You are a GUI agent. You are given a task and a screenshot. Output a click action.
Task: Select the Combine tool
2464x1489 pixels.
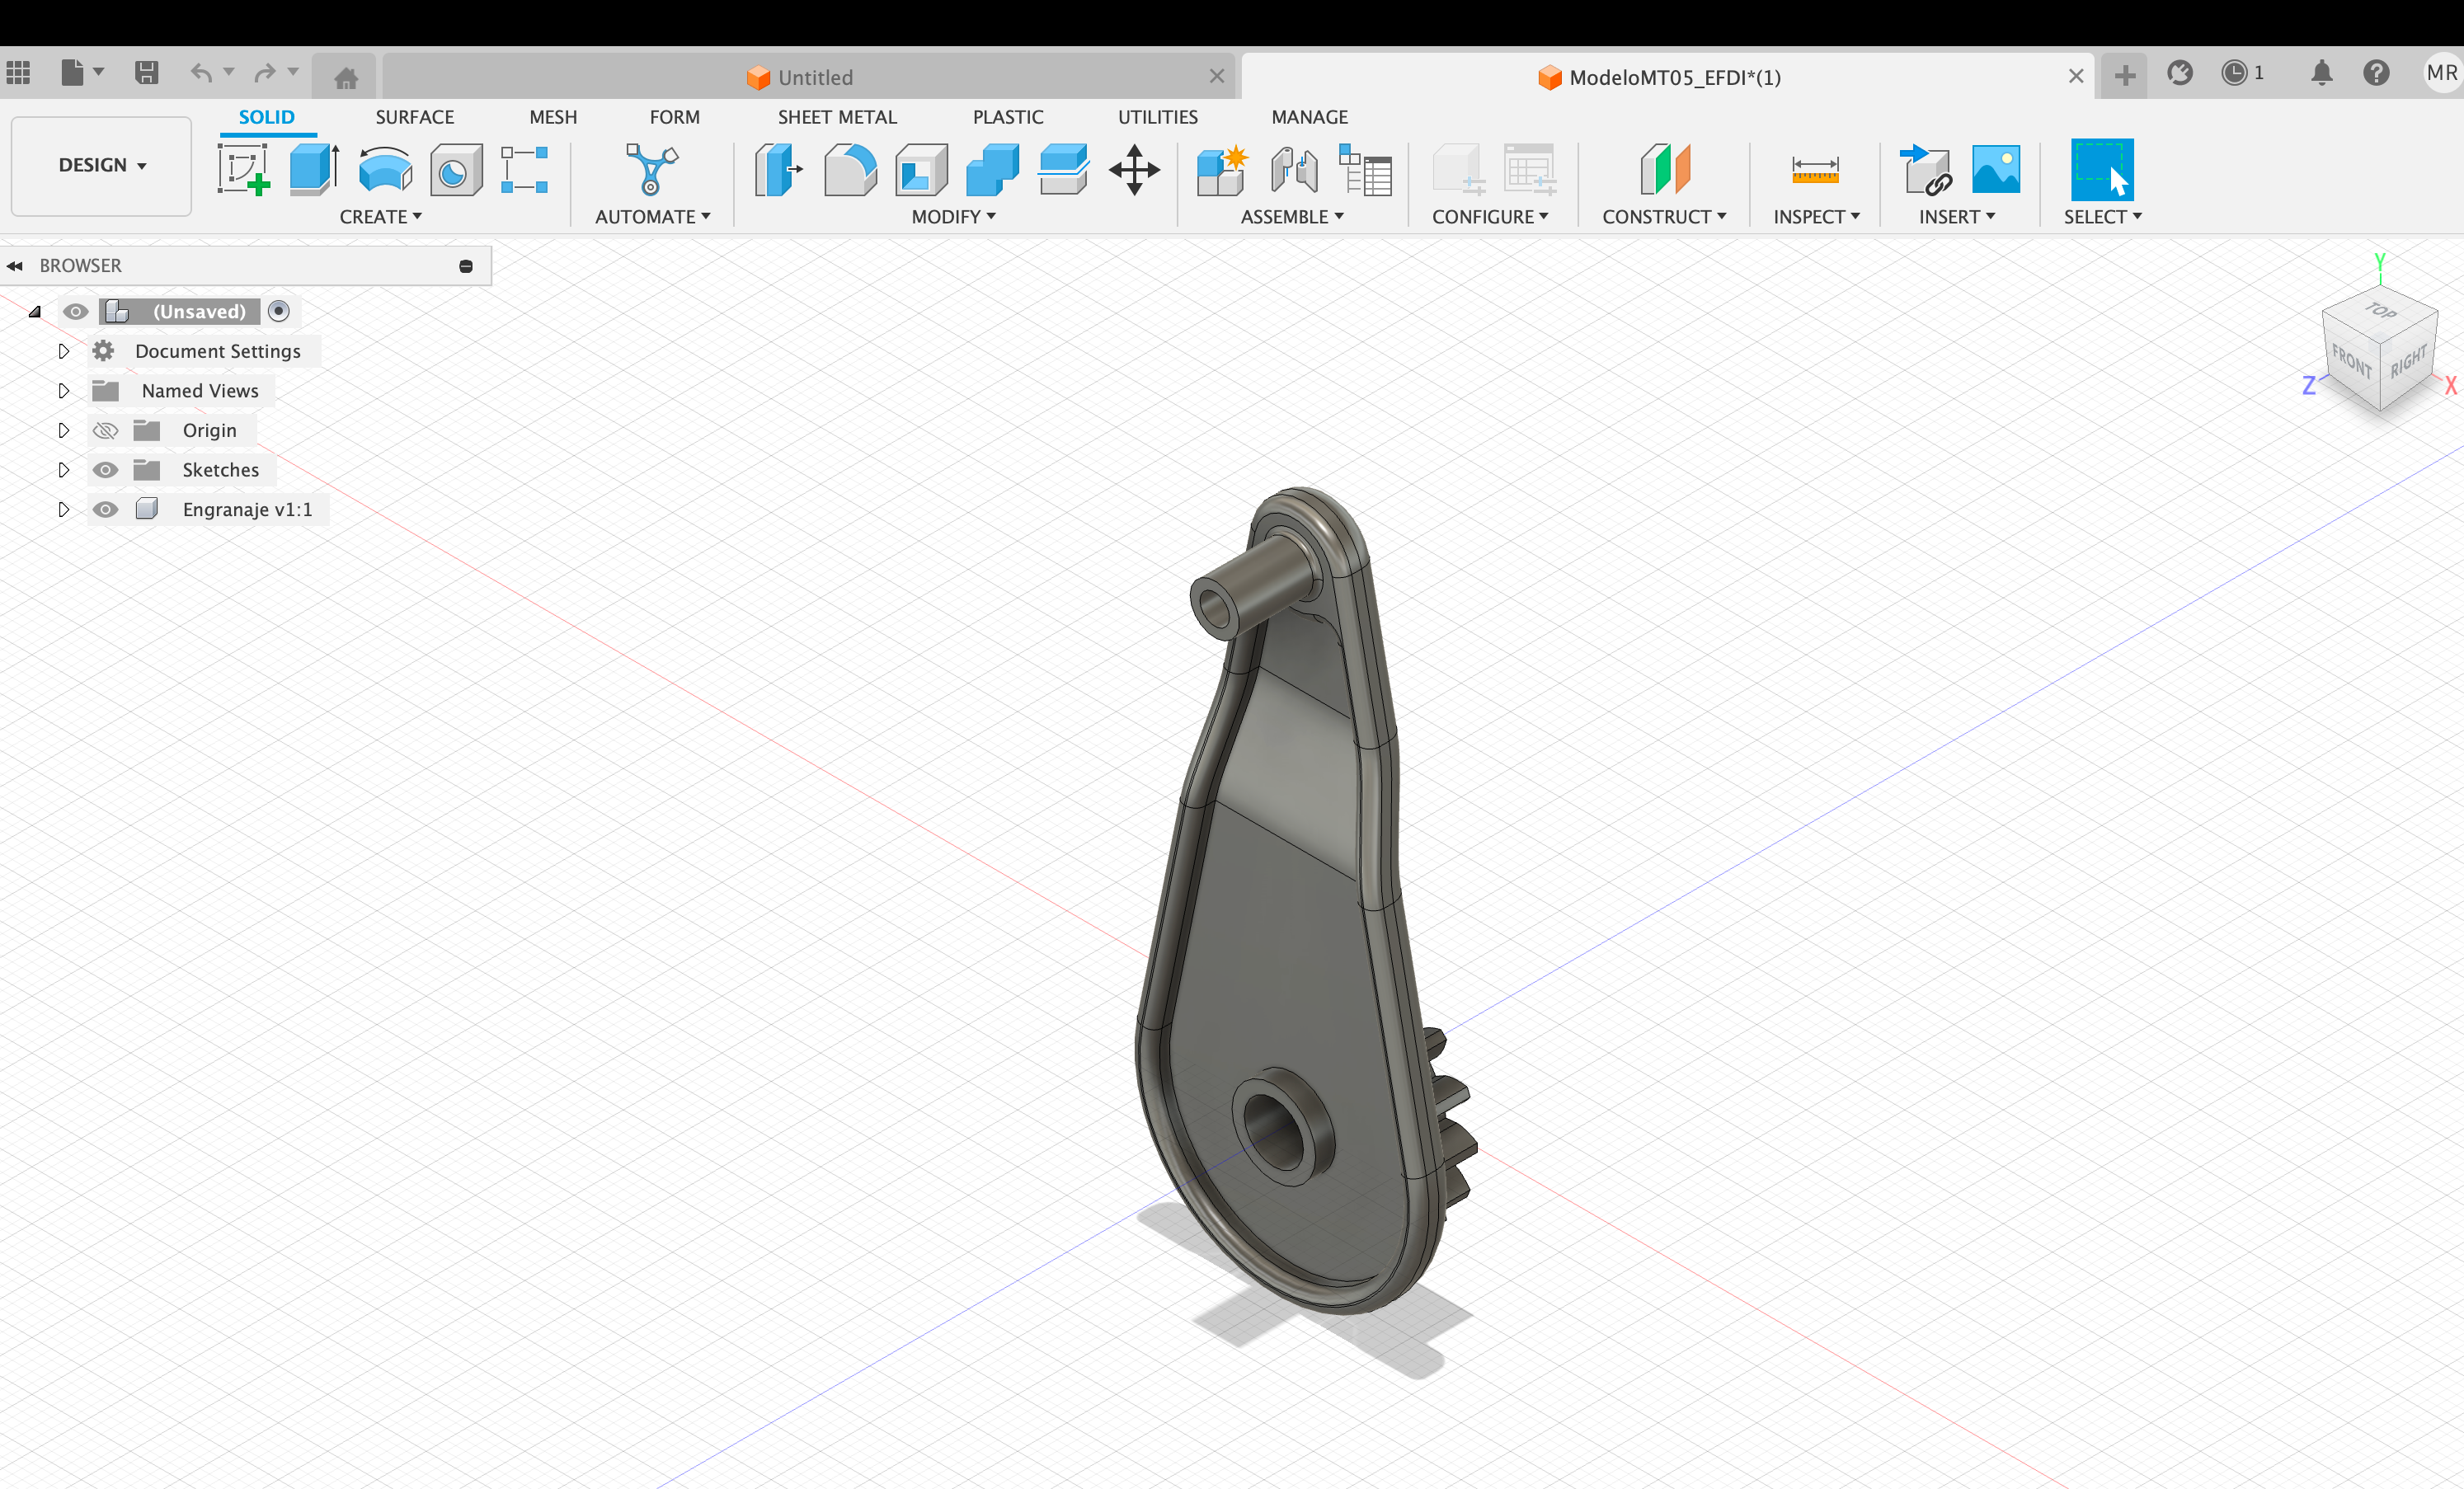click(992, 169)
